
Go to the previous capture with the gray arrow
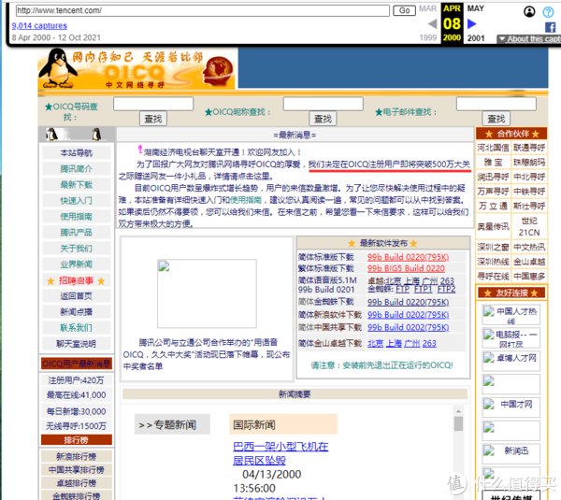pyautogui.click(x=433, y=24)
